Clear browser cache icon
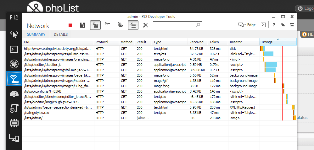 click(x=108, y=25)
